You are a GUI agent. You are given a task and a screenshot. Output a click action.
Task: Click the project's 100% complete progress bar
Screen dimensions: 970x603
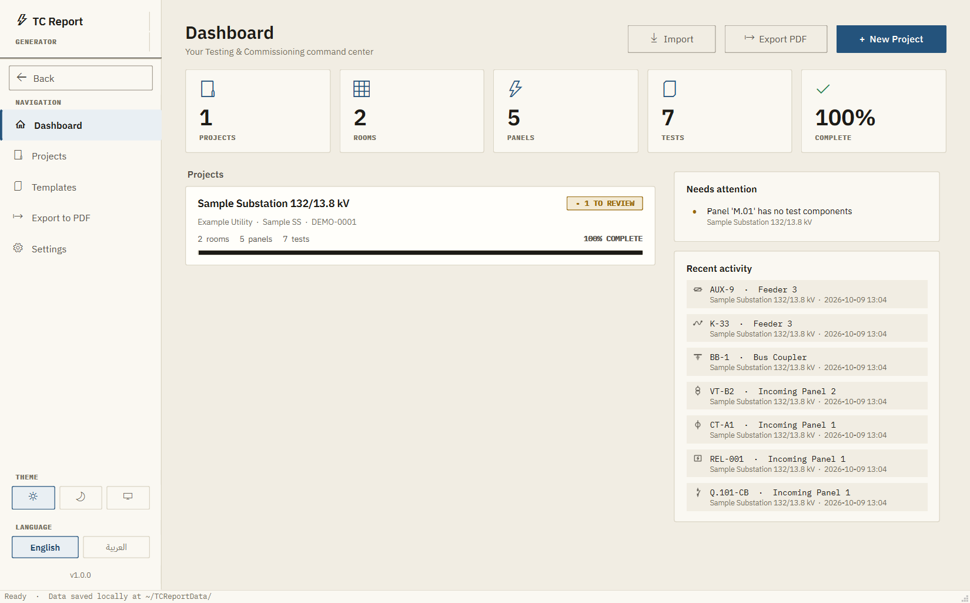[x=420, y=252]
